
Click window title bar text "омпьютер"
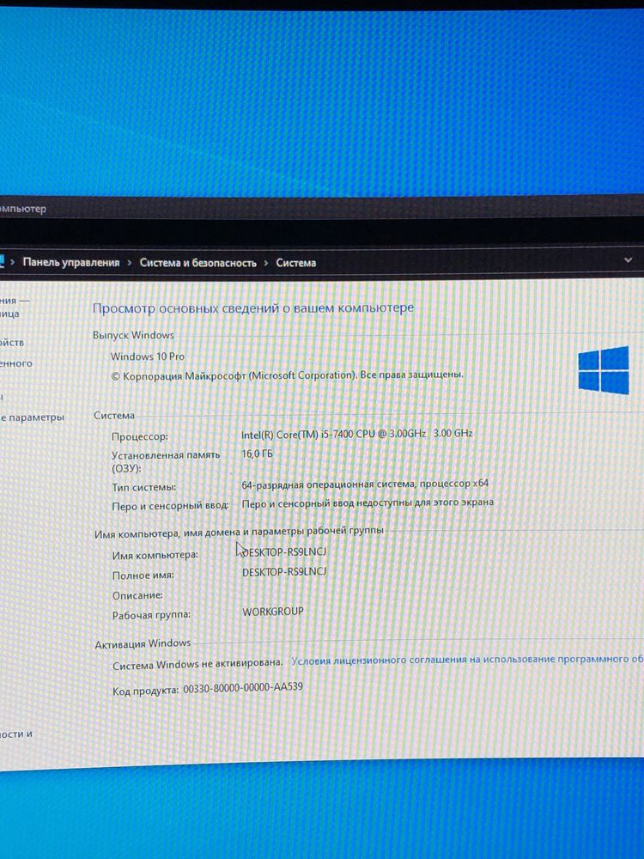[x=23, y=210]
